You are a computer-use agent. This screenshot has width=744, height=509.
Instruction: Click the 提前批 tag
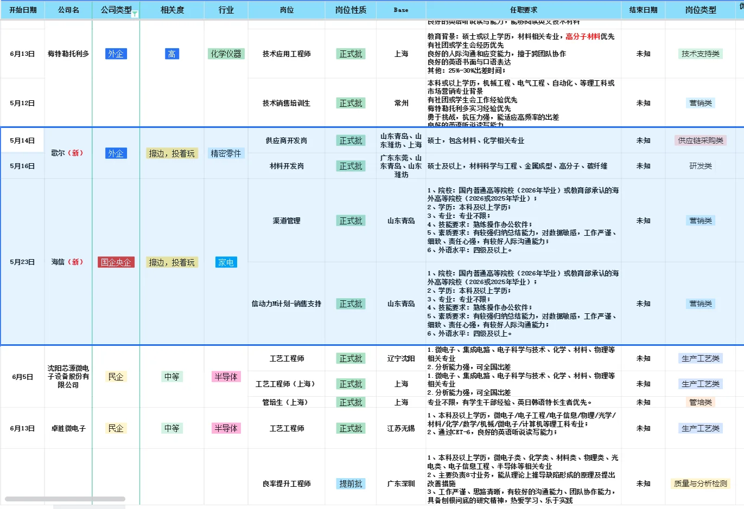(351, 484)
